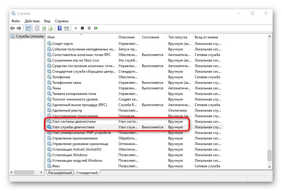Sort by the Вход от имени column header
Viewport: 282px width, 191px height.
[208, 37]
